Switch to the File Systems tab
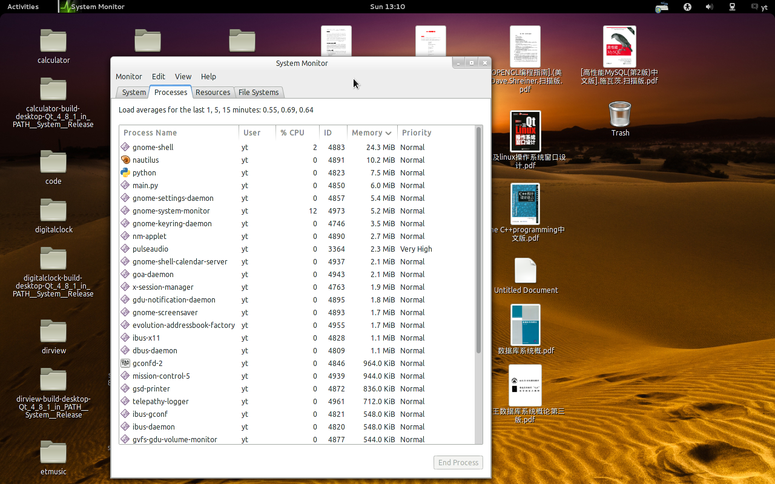Viewport: 775px width, 484px height. (259, 92)
